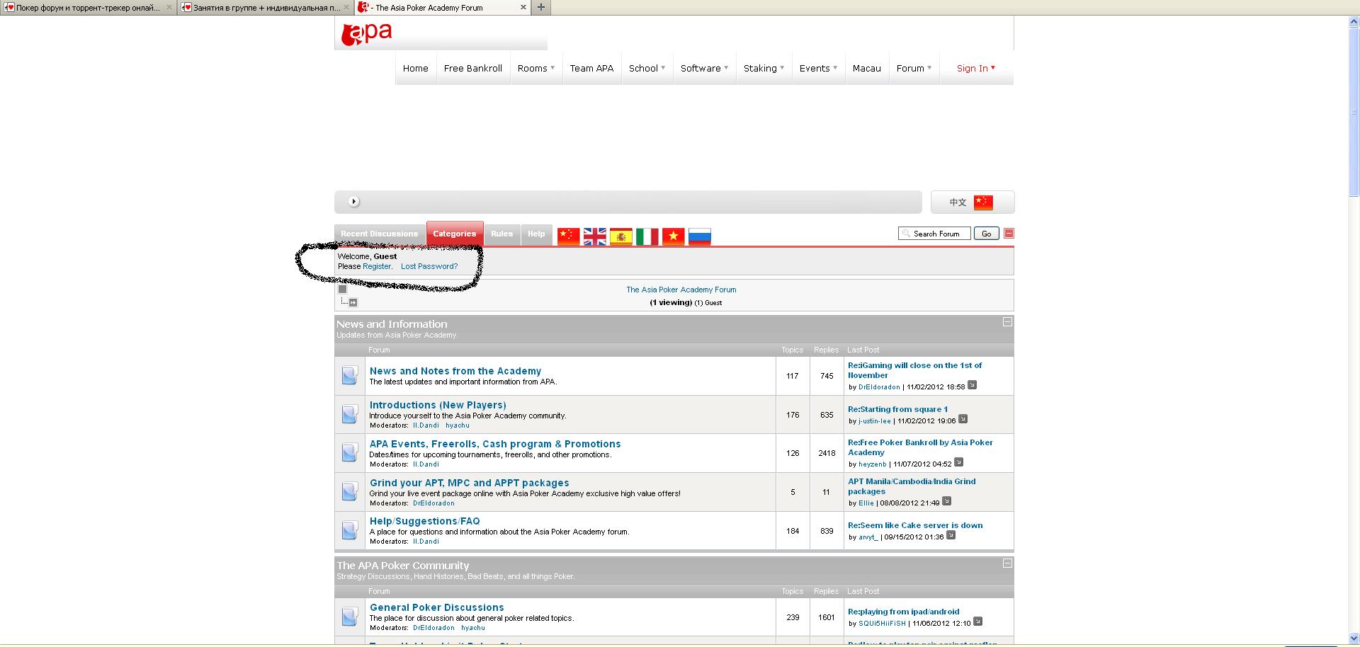
Task: Click Help/Suggestions/FAQ forum folder icon
Action: 350,530
